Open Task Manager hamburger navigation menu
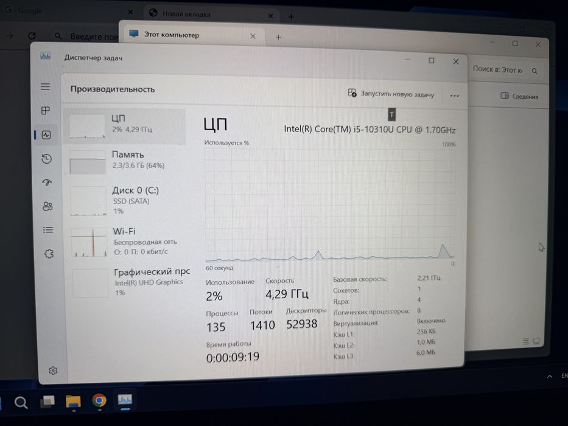This screenshot has height=426, width=568. (45, 86)
